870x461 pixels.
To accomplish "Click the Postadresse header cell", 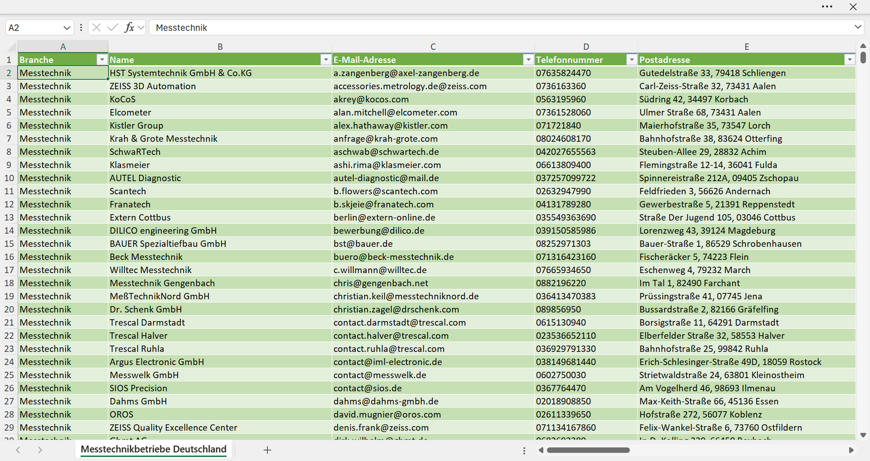I will (x=747, y=60).
